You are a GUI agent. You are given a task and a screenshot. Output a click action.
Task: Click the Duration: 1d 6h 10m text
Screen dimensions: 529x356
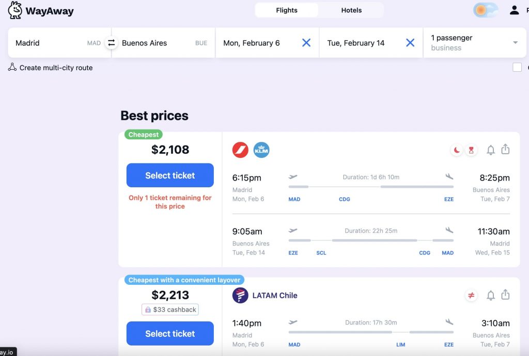[371, 177]
